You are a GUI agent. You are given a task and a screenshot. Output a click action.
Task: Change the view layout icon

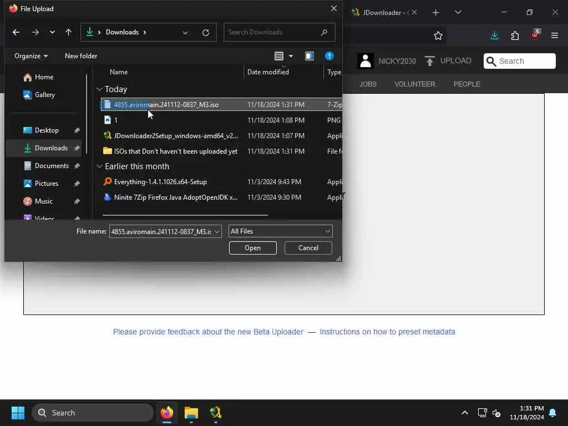tap(279, 56)
